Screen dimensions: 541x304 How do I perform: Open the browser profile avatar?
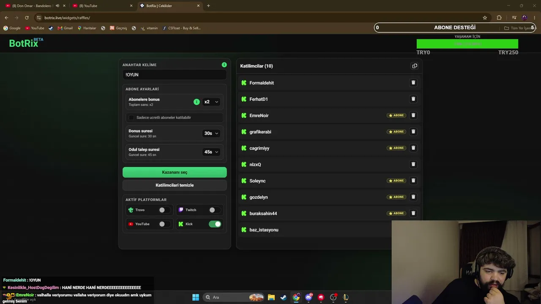pyautogui.click(x=525, y=18)
